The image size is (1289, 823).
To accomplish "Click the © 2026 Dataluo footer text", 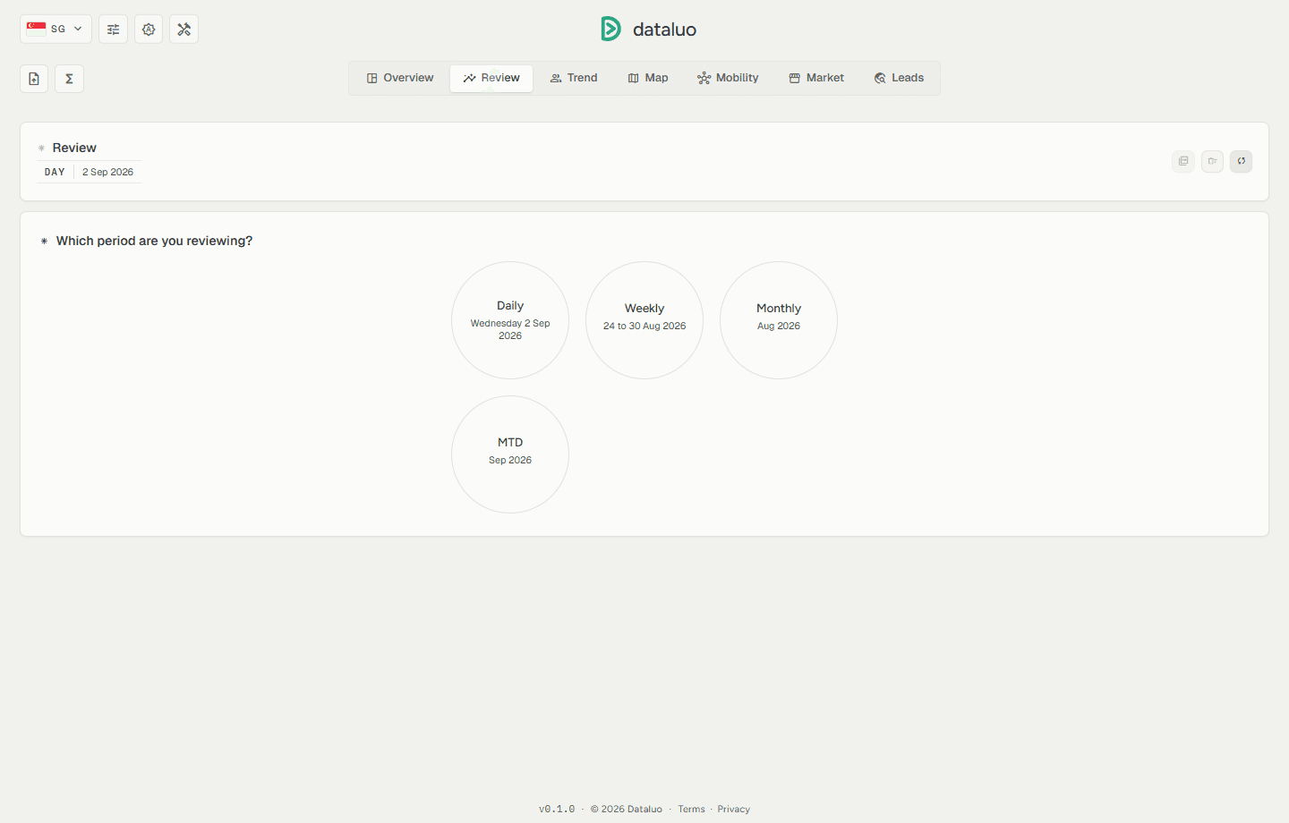I will coord(627,809).
